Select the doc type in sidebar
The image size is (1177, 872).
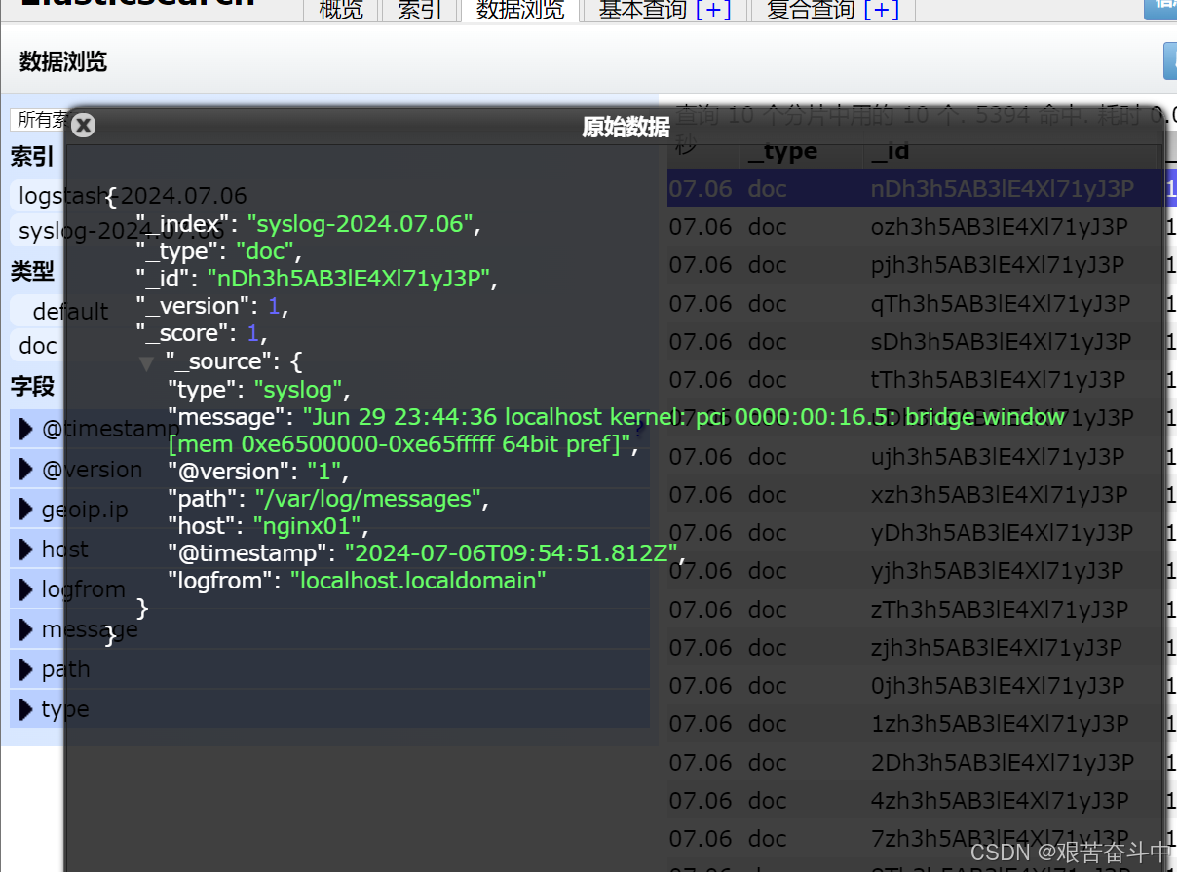pyautogui.click(x=38, y=346)
